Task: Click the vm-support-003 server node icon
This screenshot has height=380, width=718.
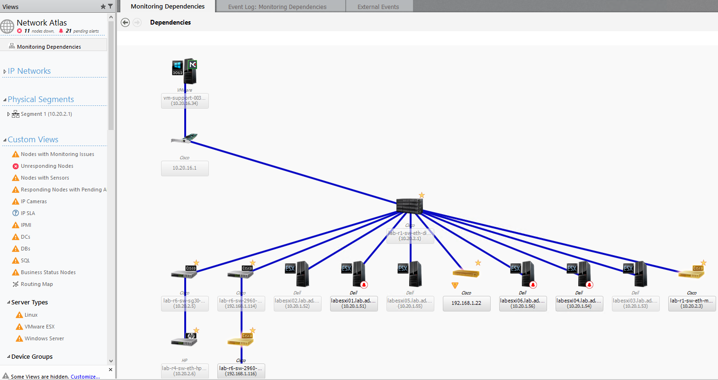Action: (185, 72)
